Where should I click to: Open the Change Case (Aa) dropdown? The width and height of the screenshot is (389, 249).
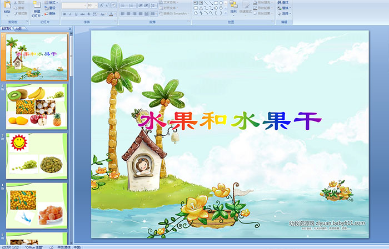103,14
